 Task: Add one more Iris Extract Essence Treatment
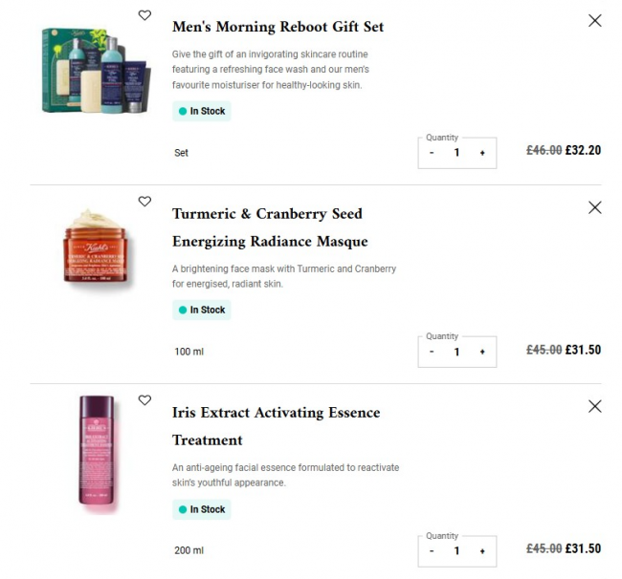coord(482,550)
